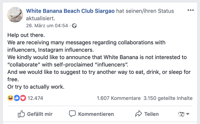
Task: Open the post timestamp 26. März um 04:54
Action: (x=47, y=26)
